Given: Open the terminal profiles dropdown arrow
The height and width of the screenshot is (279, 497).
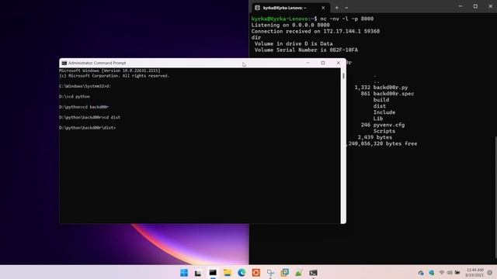Looking at the screenshot, I should click(x=346, y=8).
